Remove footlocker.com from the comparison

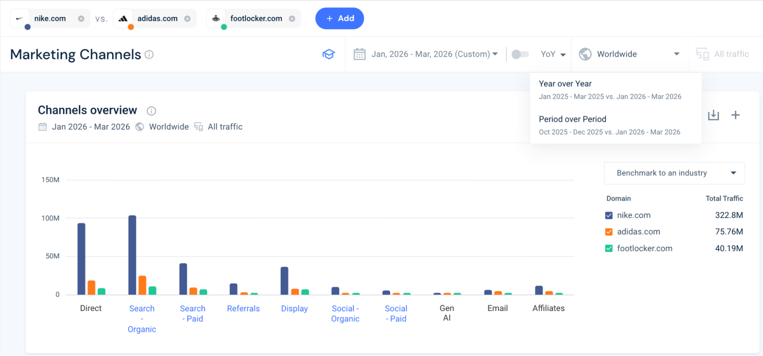point(292,19)
